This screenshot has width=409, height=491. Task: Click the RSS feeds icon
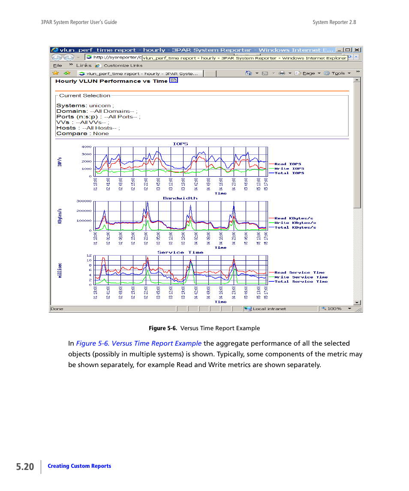265,73
